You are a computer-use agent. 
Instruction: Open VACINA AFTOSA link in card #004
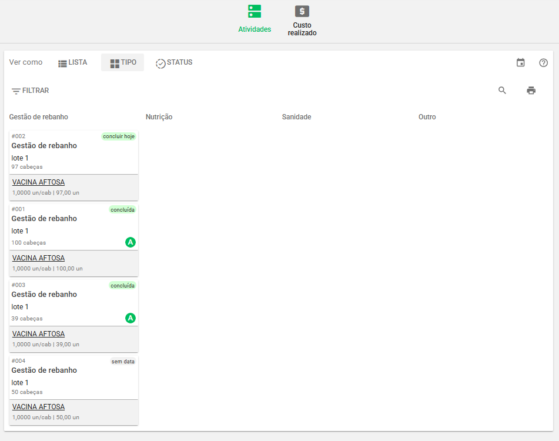click(x=39, y=407)
